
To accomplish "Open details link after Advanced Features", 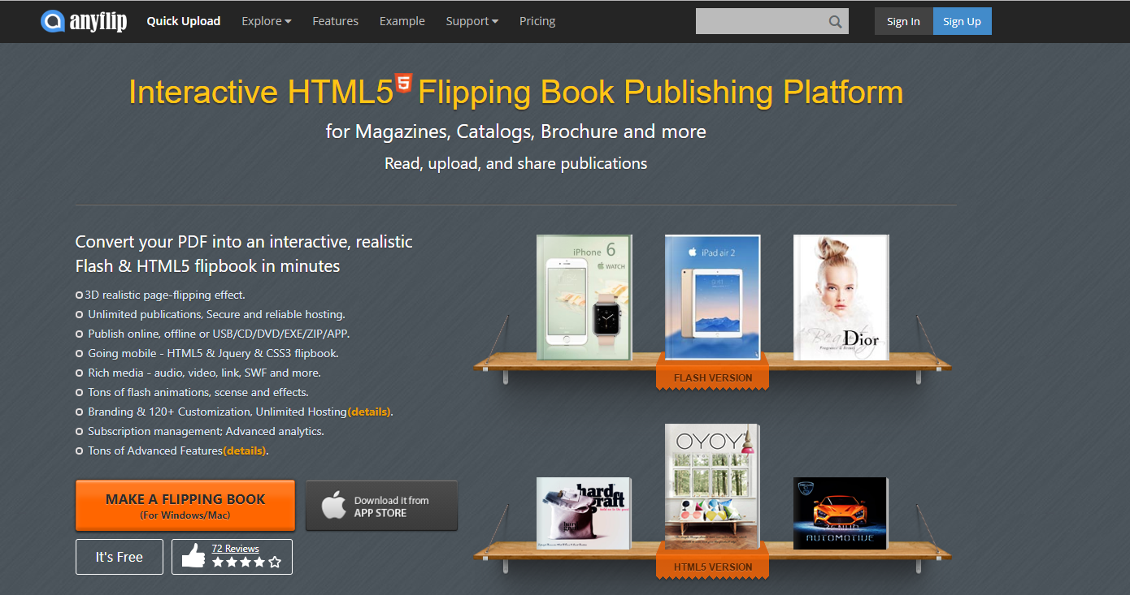I will [x=245, y=451].
